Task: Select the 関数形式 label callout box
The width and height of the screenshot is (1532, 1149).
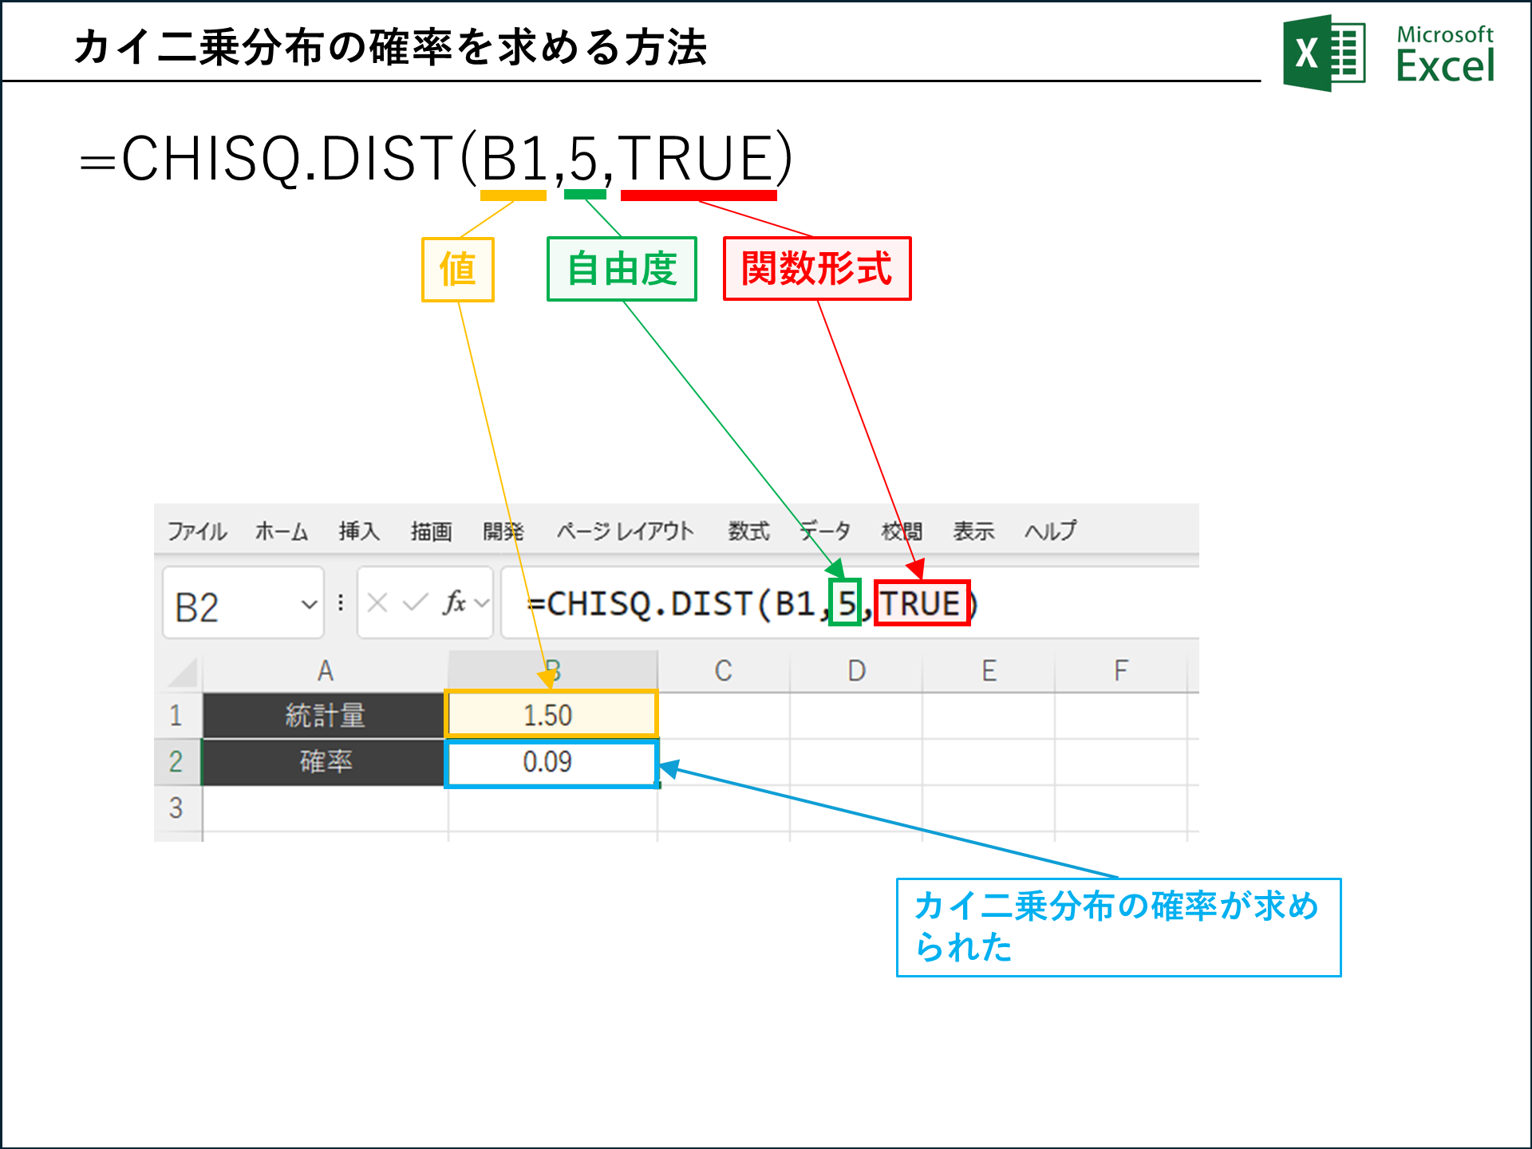Action: [817, 270]
